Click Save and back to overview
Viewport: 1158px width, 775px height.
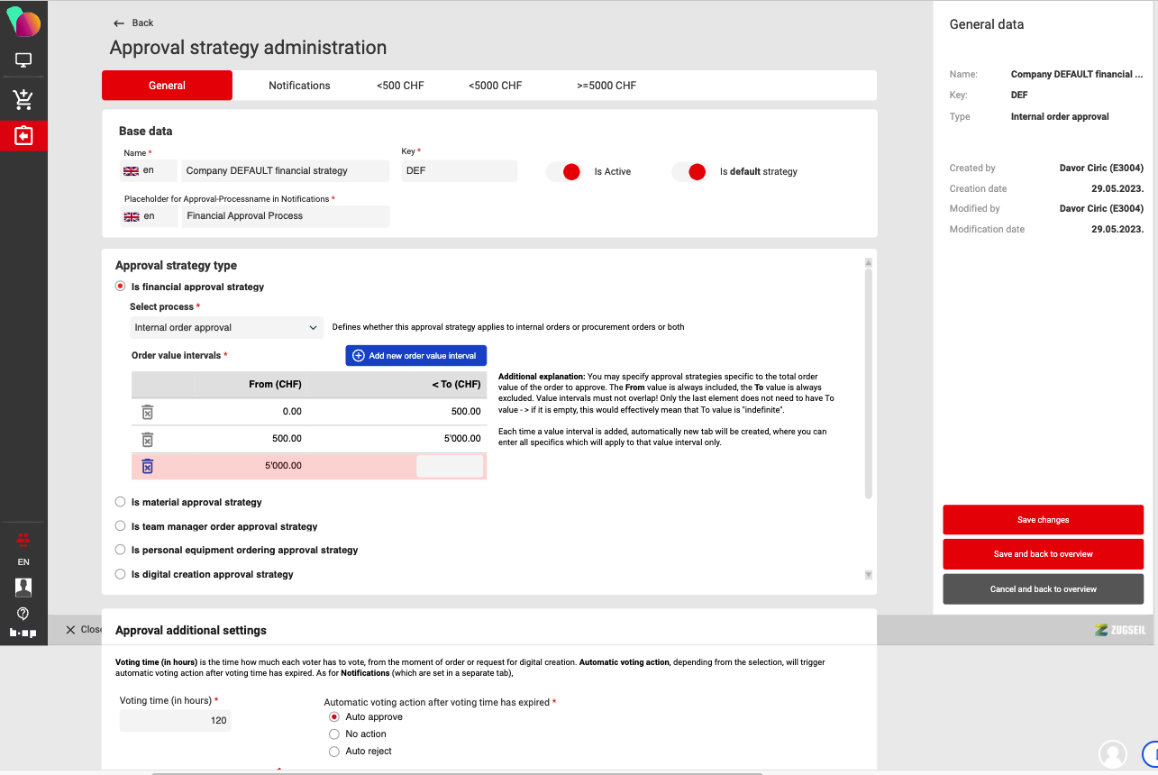pyautogui.click(x=1043, y=554)
